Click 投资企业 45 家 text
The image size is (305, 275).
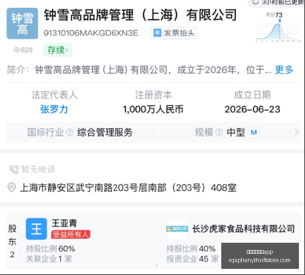coord(192,259)
